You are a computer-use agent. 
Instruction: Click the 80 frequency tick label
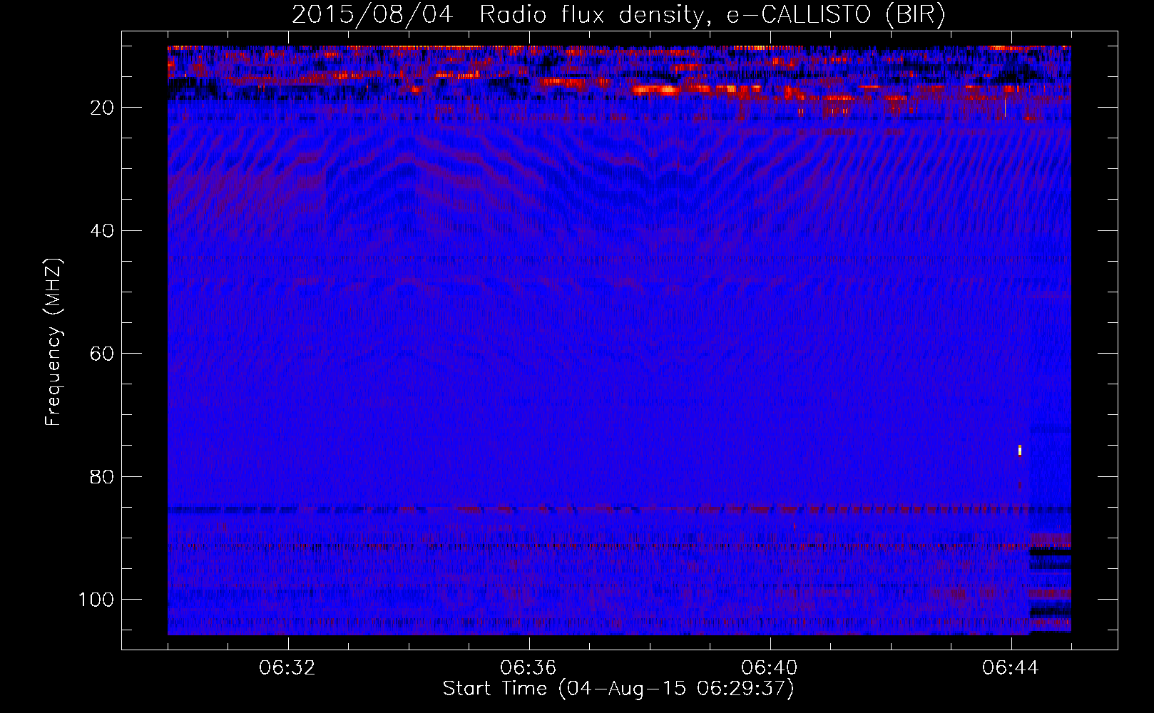click(102, 476)
